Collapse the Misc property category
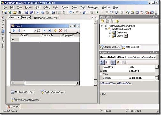This screenshot has height=115, width=161. tap(101, 74)
